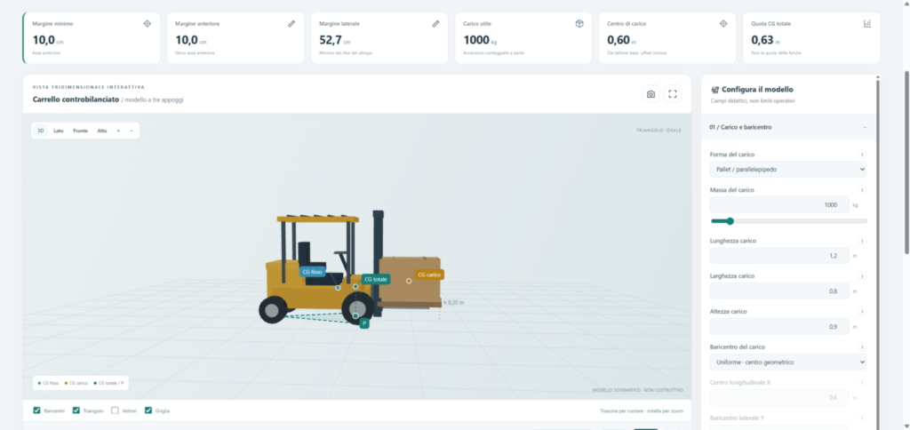Viewport: 910px width, 430px height.
Task: Click the sliders icon beside Configura il modello
Action: point(715,90)
